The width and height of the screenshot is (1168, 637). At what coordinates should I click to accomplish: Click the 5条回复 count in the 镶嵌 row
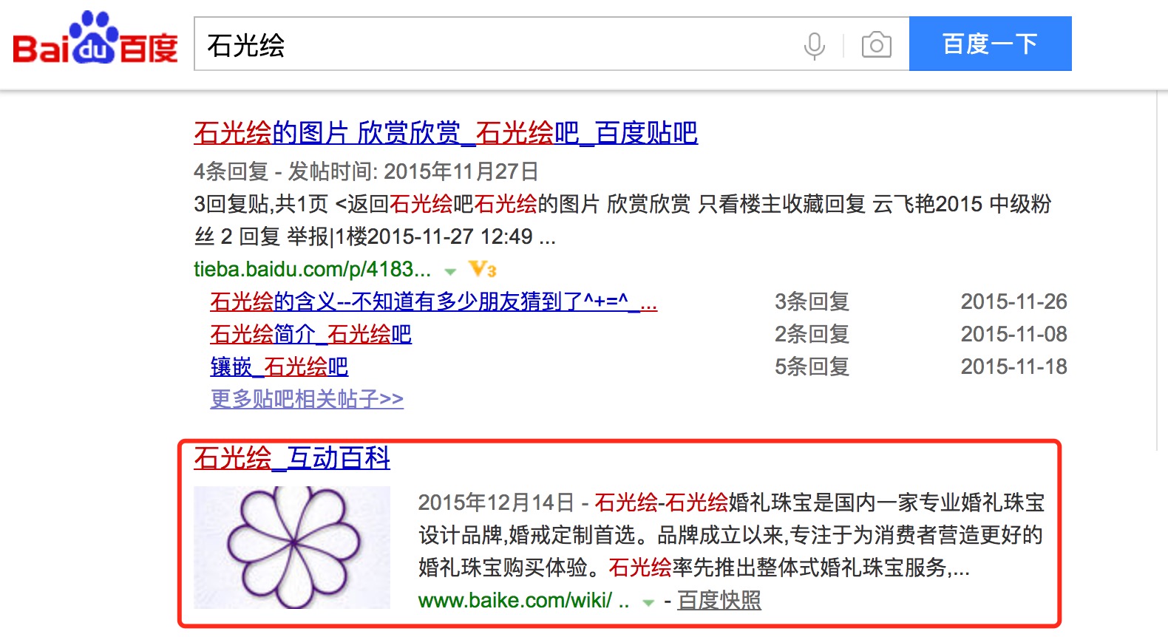click(x=812, y=367)
